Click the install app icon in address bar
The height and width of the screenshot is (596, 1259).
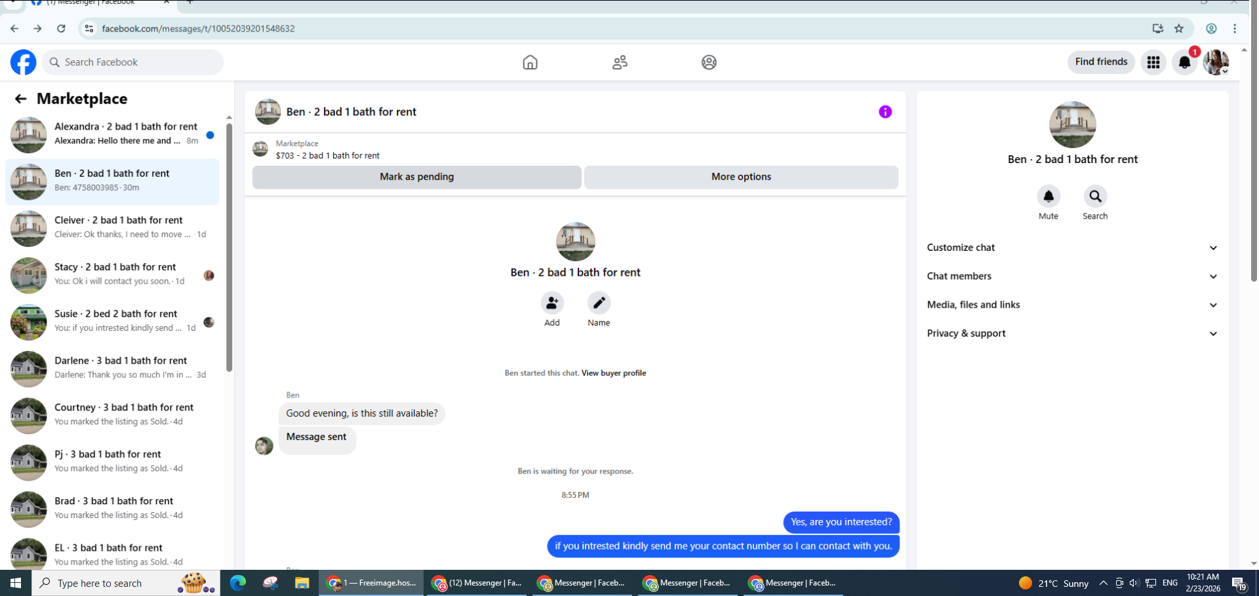click(1158, 29)
